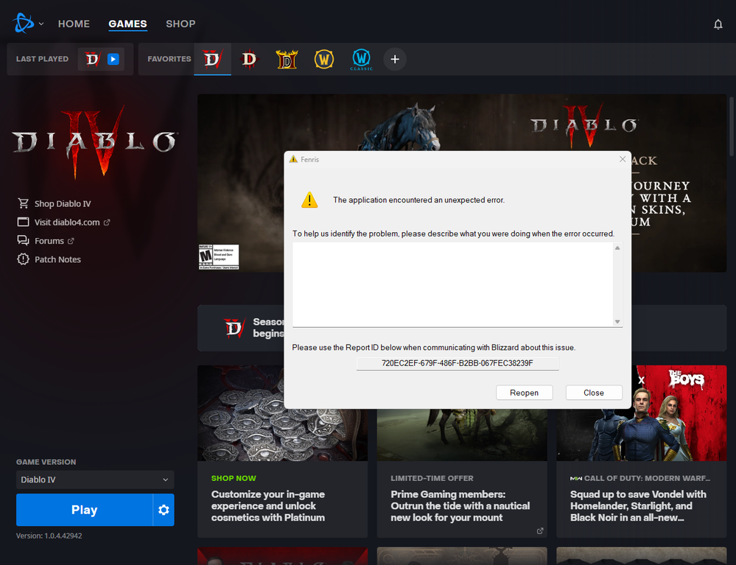Click the Forums chat bubbles icon
Viewport: 736px width, 565px height.
pyautogui.click(x=23, y=241)
